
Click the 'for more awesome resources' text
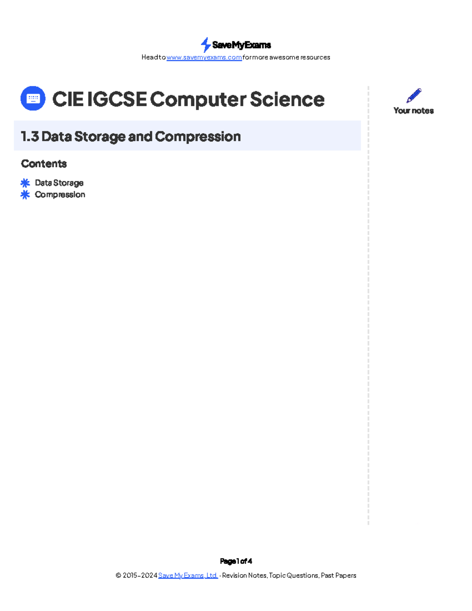click(286, 57)
